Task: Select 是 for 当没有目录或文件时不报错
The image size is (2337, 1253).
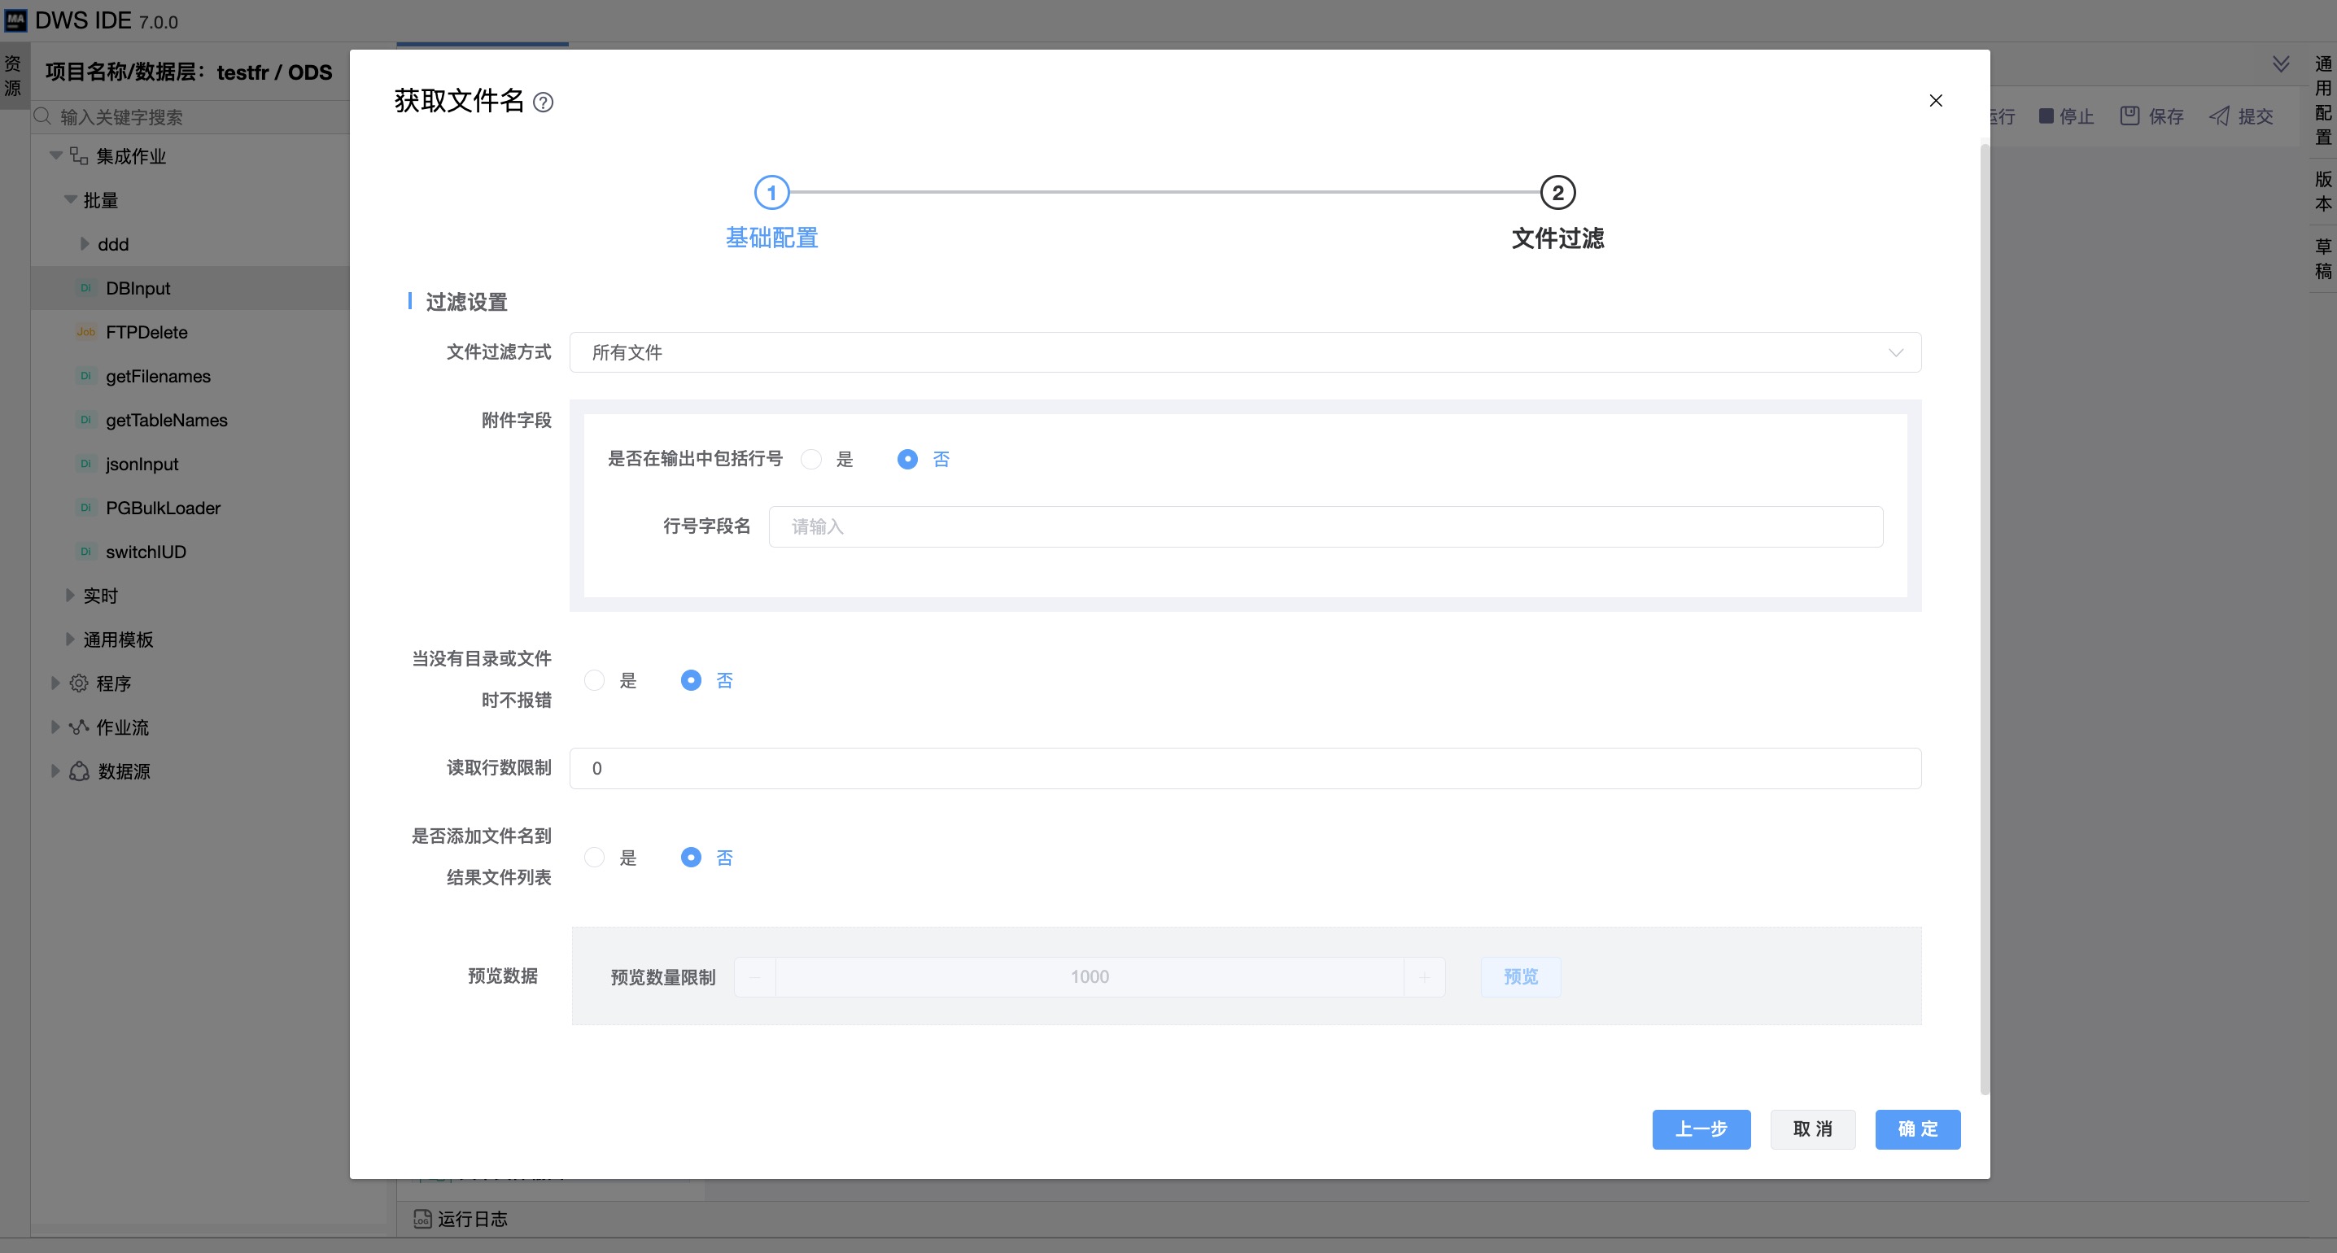Action: pyautogui.click(x=594, y=680)
